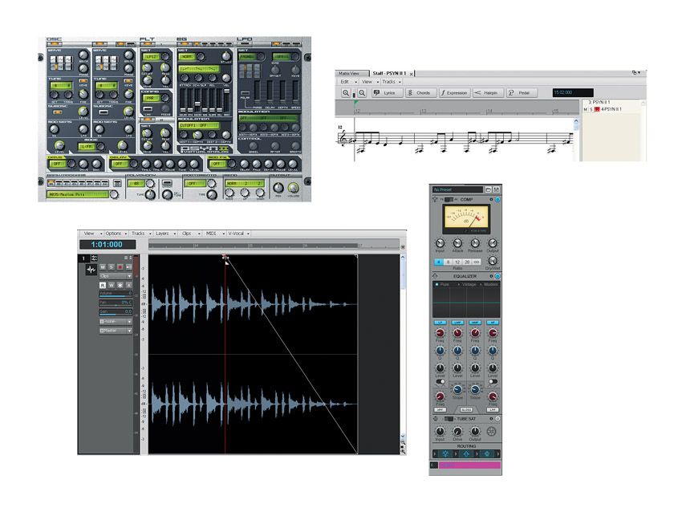Solo audio track 1 with S button

tap(112, 266)
